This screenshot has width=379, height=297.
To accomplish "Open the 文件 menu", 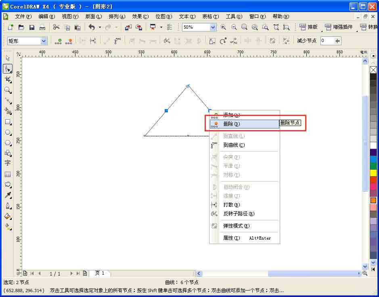I will [23, 17].
